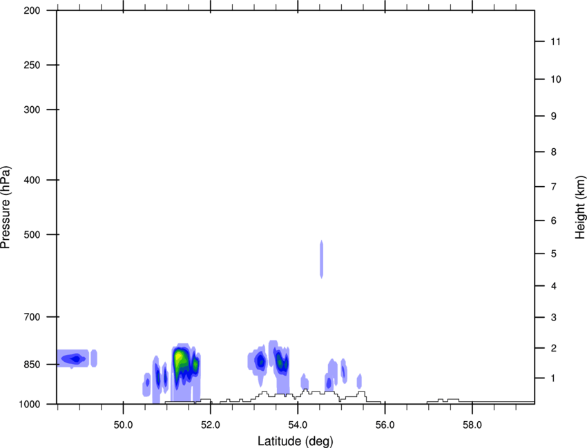The width and height of the screenshot is (587, 448).
Task: Click the 8 km height label
Action: [553, 152]
